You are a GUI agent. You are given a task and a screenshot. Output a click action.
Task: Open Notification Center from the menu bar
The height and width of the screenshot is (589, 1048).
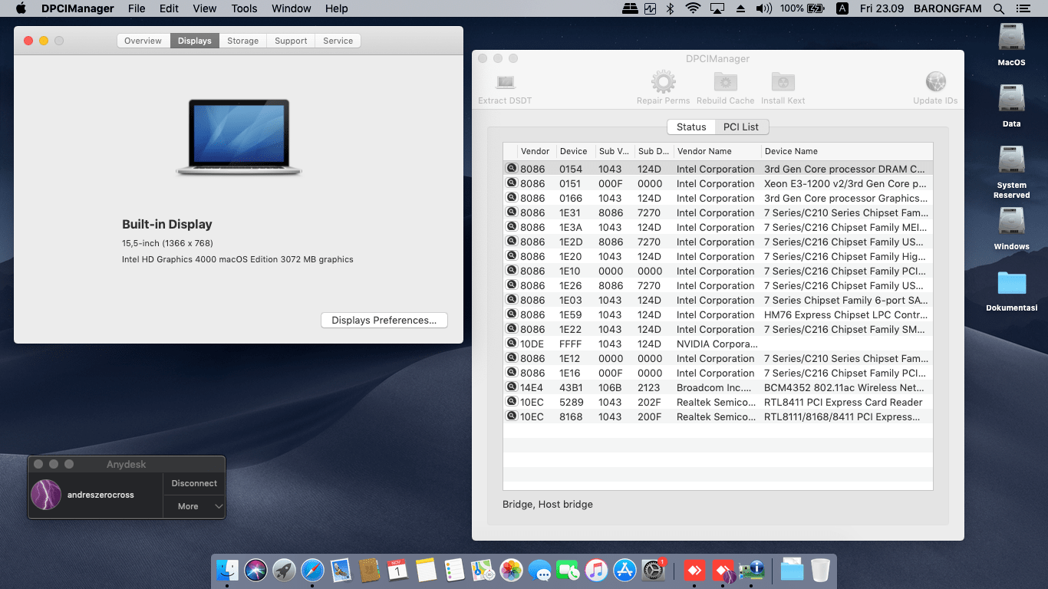(x=1024, y=8)
